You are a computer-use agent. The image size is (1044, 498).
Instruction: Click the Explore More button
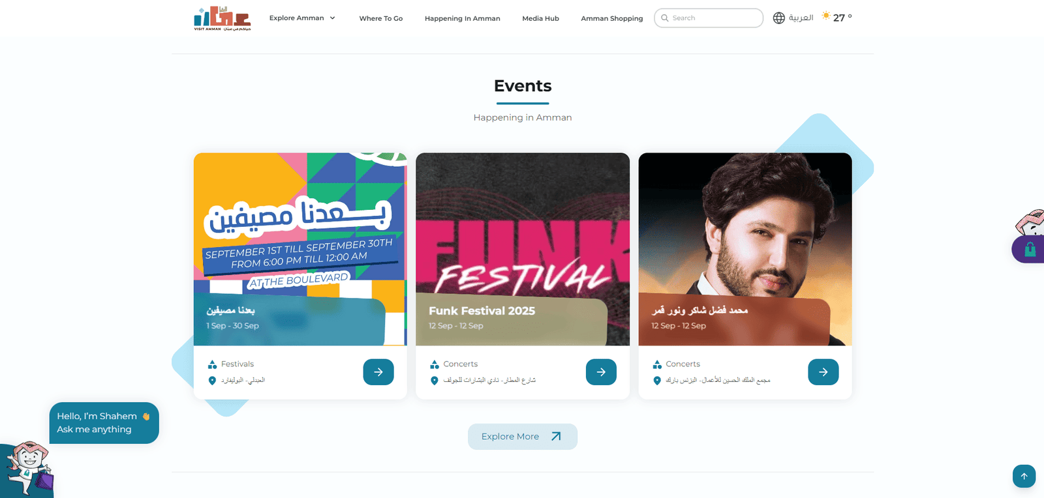523,437
